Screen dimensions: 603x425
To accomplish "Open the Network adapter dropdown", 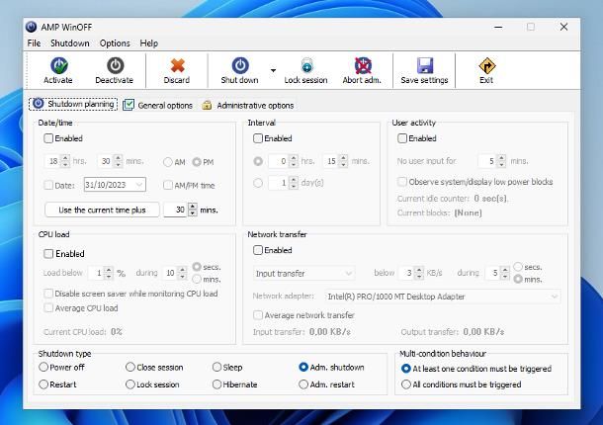I will [443, 297].
